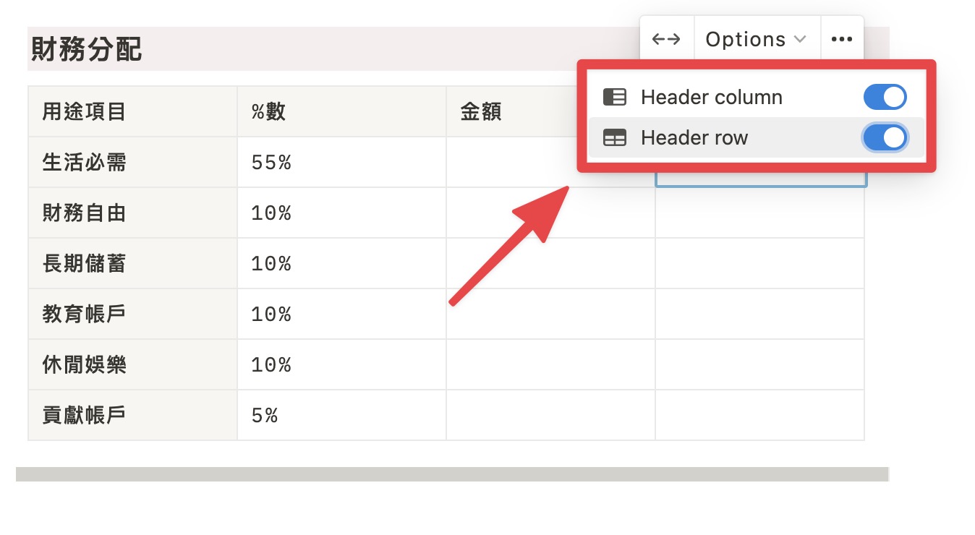
Task: Select the Header row menu entry
Action: [757, 138]
